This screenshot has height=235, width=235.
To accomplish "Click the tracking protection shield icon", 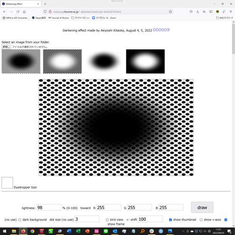I will [45, 12].
